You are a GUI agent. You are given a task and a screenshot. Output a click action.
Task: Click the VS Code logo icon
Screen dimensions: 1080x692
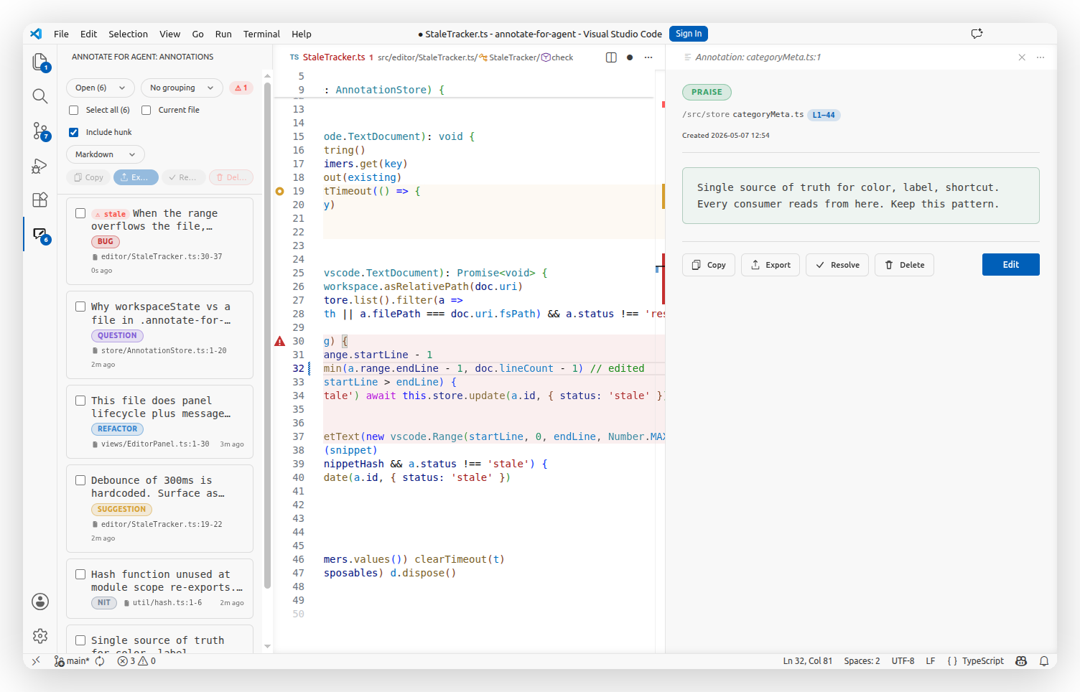pos(37,34)
